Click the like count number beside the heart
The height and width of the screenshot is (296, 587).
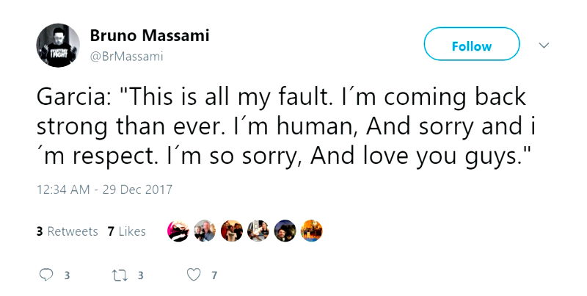tap(214, 276)
